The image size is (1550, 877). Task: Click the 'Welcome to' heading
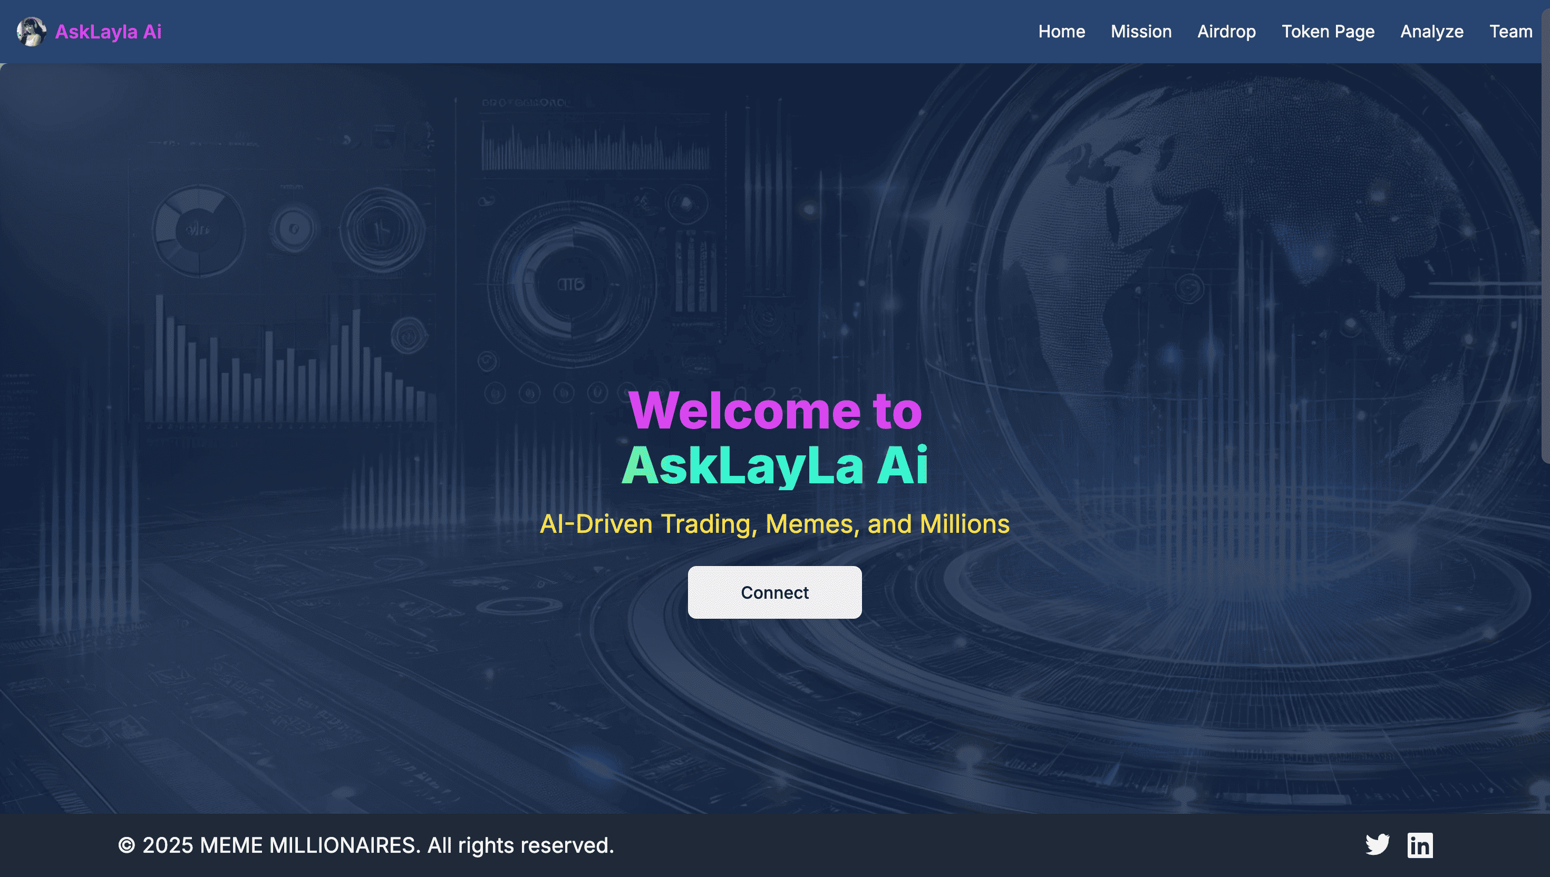(774, 410)
